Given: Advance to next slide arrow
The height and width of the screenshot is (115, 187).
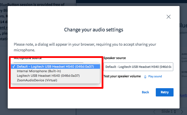Looking at the screenshot, I should (x=182, y=112).
